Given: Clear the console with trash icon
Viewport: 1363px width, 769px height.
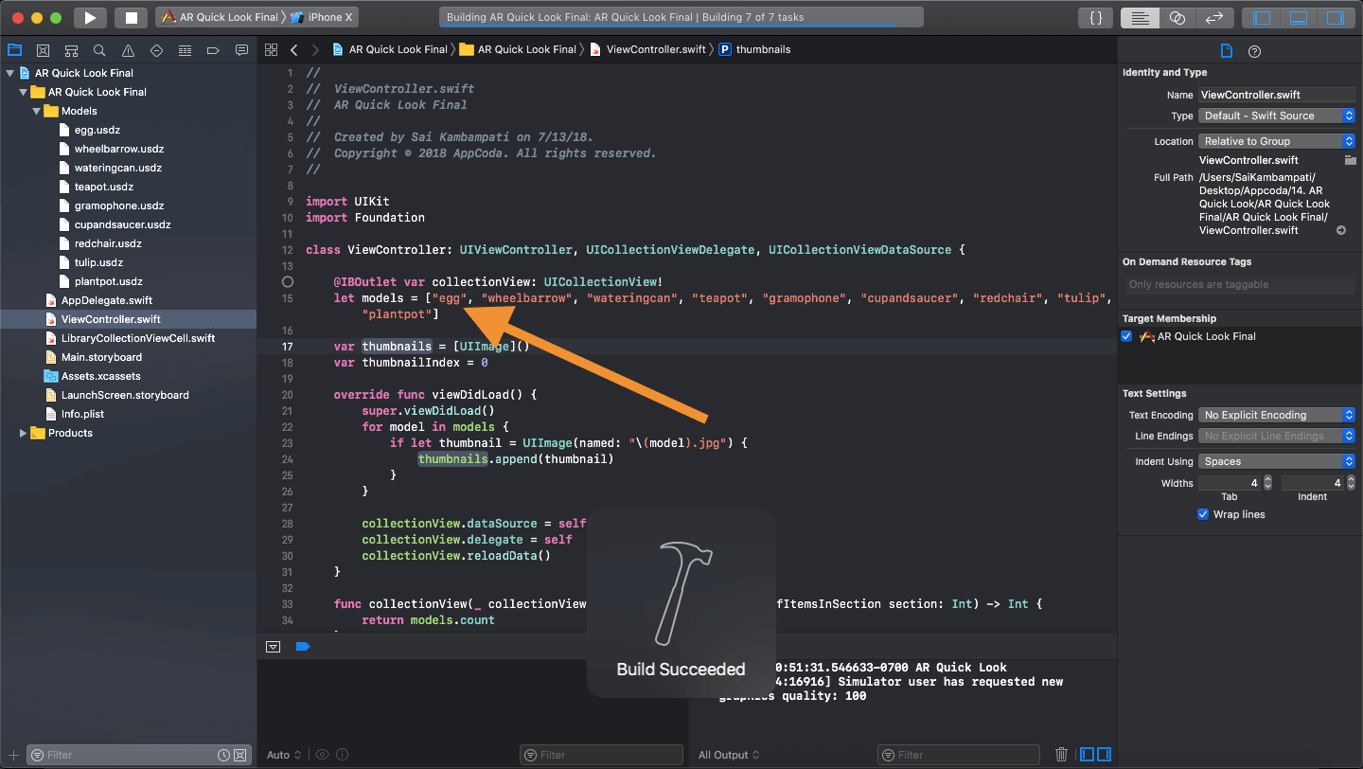Looking at the screenshot, I should click(1061, 755).
